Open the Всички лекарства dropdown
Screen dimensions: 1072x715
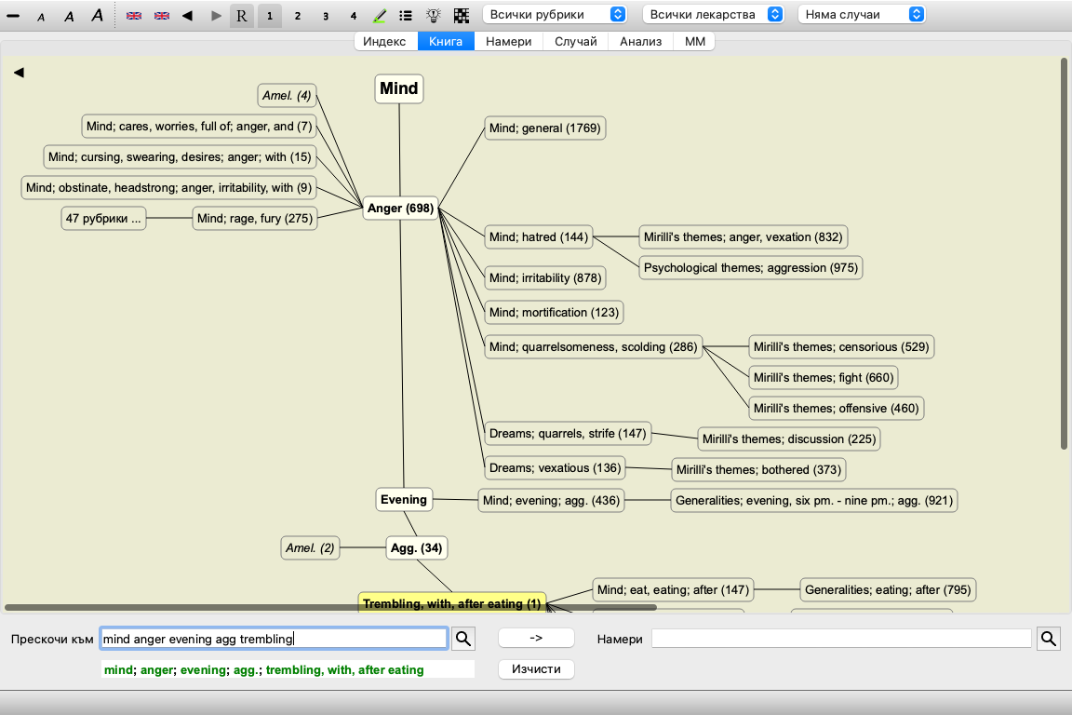coord(713,14)
